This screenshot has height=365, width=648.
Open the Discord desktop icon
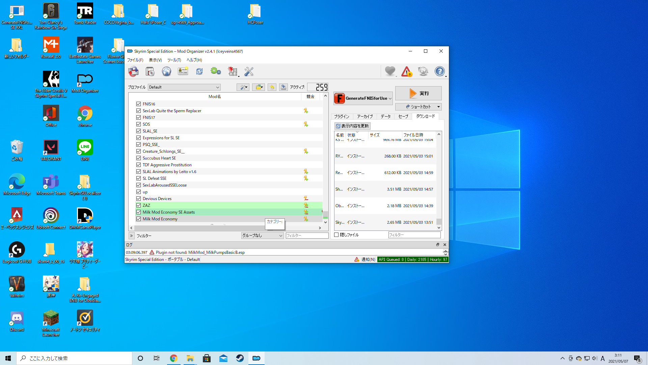coord(17,321)
